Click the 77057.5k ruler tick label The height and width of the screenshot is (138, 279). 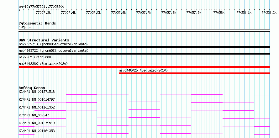tap(93, 13)
